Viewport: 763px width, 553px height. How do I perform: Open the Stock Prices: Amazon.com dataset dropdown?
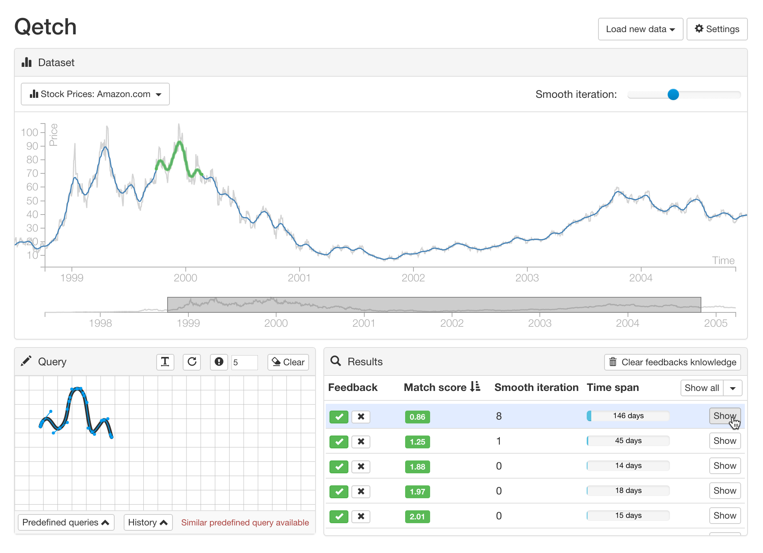coord(95,94)
